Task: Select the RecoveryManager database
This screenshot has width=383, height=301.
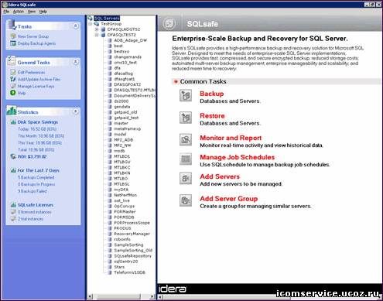Action: pyautogui.click(x=132, y=234)
